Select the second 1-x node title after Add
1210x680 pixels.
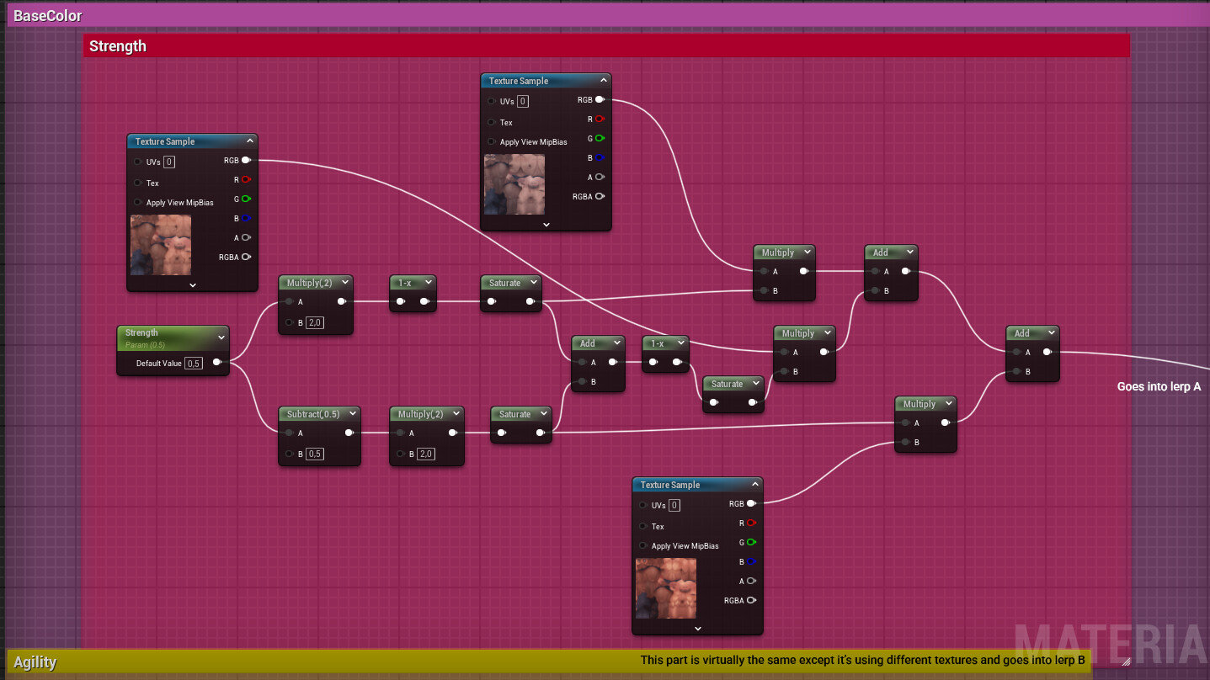658,343
